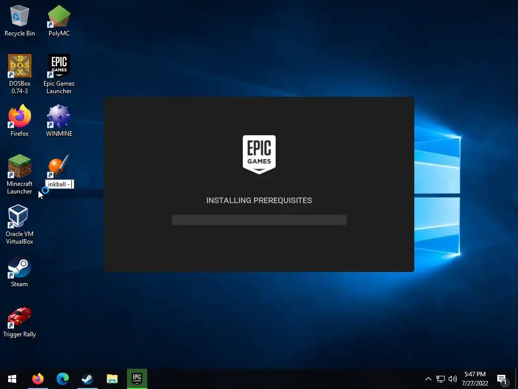Select the Recycle Bin desktop icon
Viewport: 518px width, 389px height.
(20, 21)
